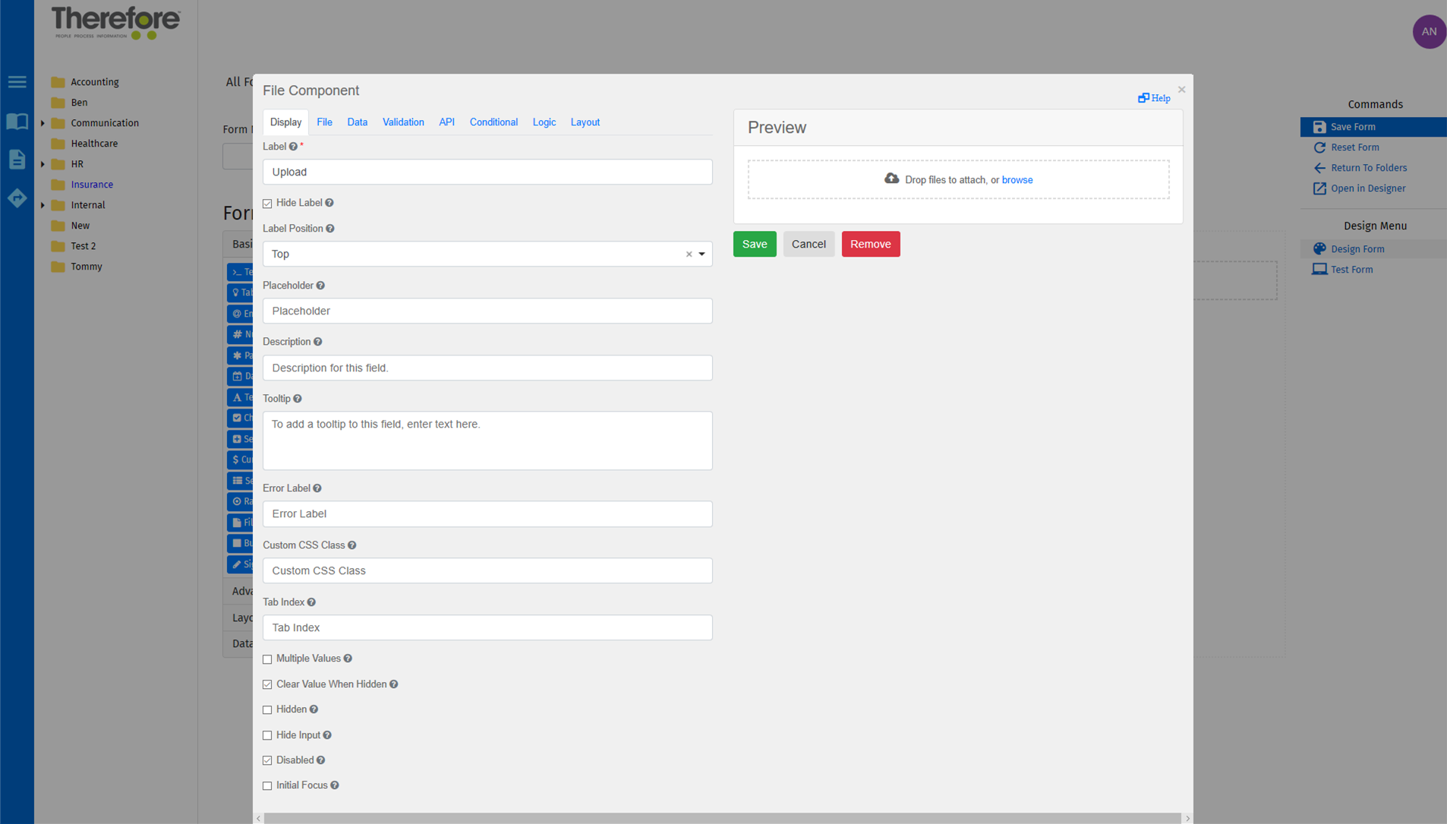Click the Save Form disk icon

click(x=1319, y=127)
